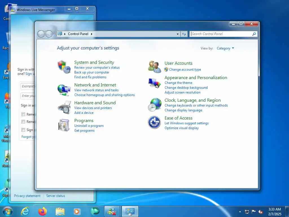The width and height of the screenshot is (289, 217).
Task: Open Adjust screen resolution link
Action: (x=182, y=92)
